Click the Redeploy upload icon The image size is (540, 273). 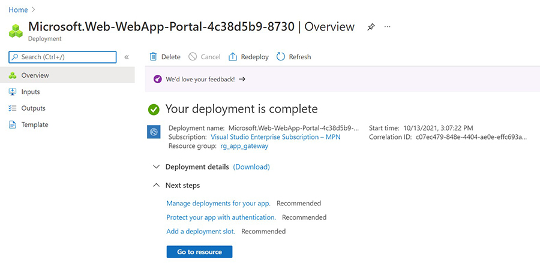tap(233, 57)
